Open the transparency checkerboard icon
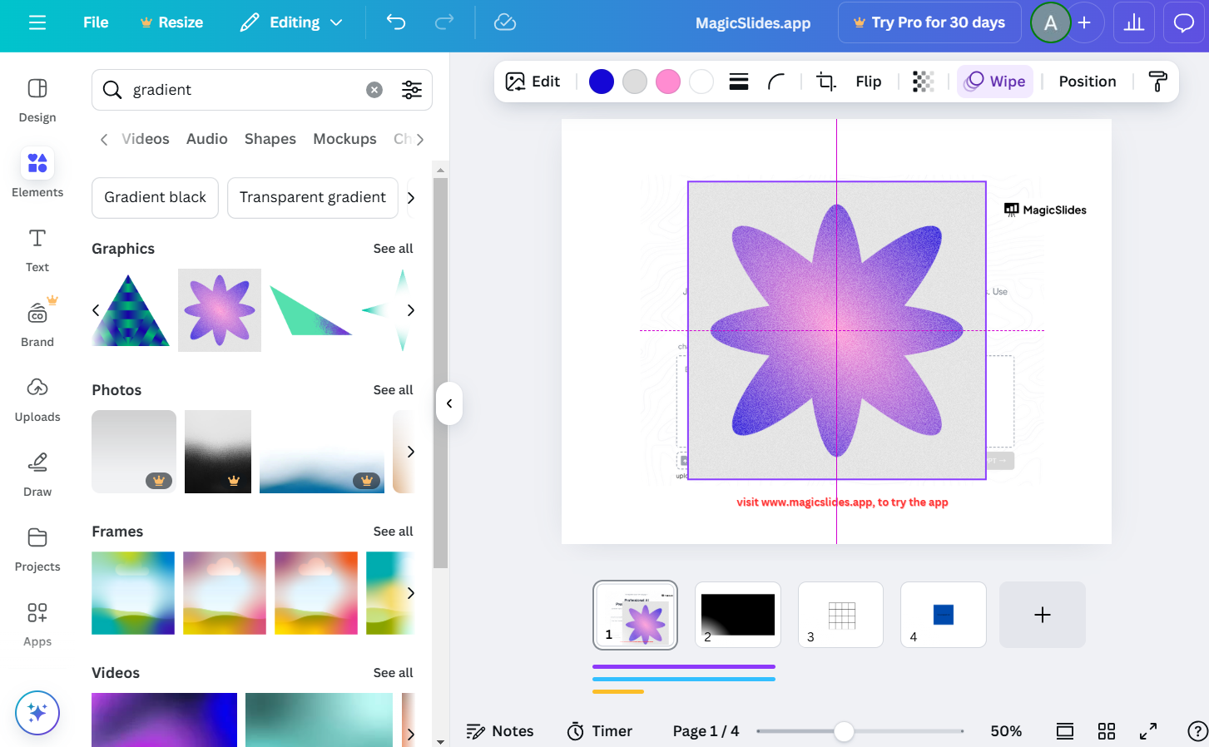The width and height of the screenshot is (1209, 747). [924, 82]
